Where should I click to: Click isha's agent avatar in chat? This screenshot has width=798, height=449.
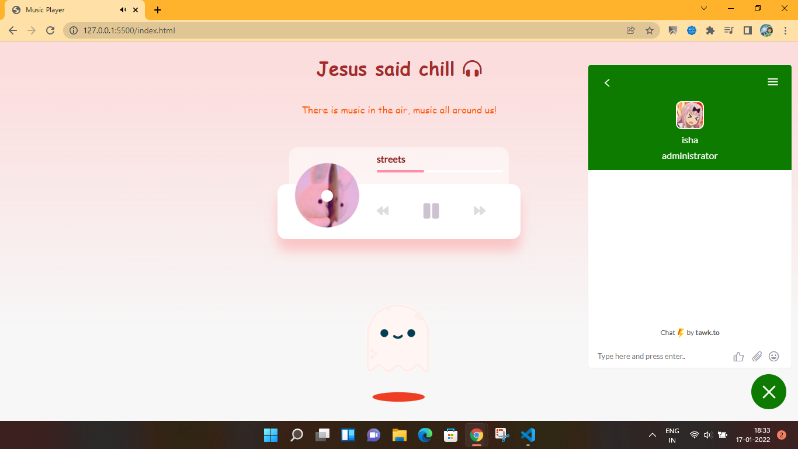[690, 115]
